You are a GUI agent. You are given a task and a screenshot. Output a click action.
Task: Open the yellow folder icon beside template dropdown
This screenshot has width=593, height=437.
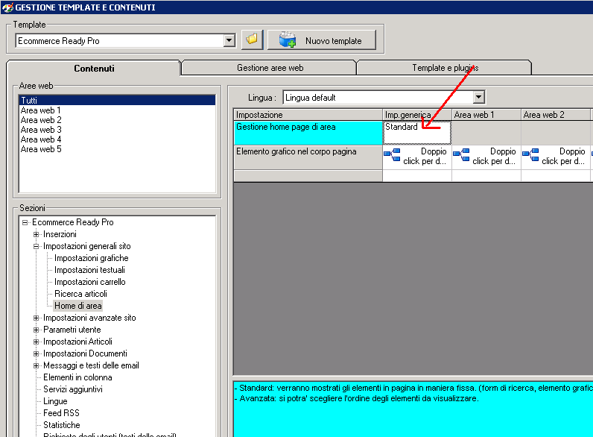(x=252, y=40)
